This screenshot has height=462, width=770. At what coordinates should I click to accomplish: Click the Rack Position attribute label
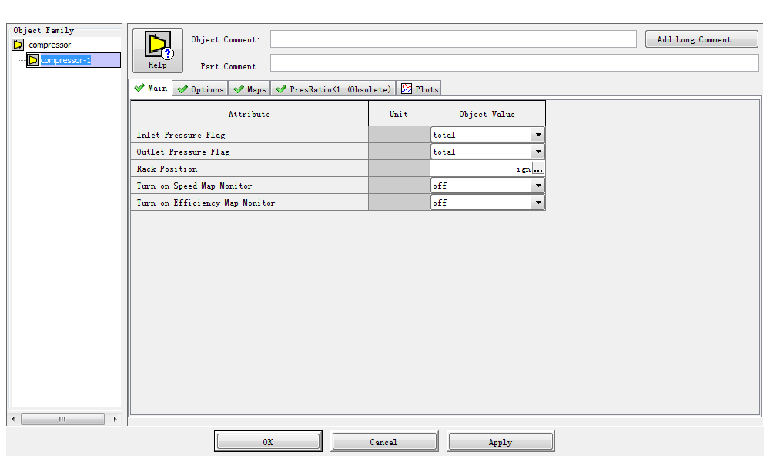pyautogui.click(x=167, y=169)
